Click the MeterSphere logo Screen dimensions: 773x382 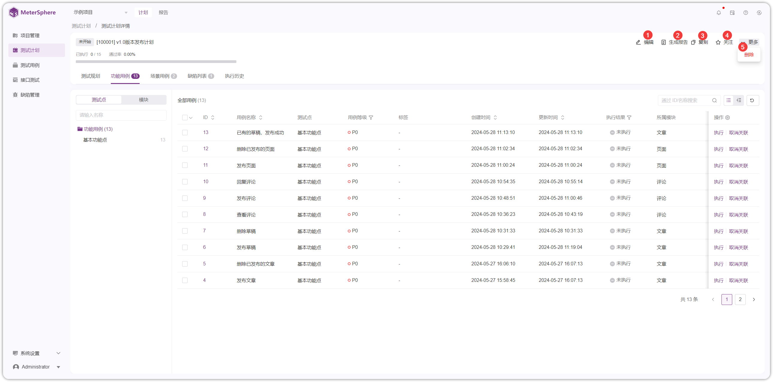click(32, 13)
